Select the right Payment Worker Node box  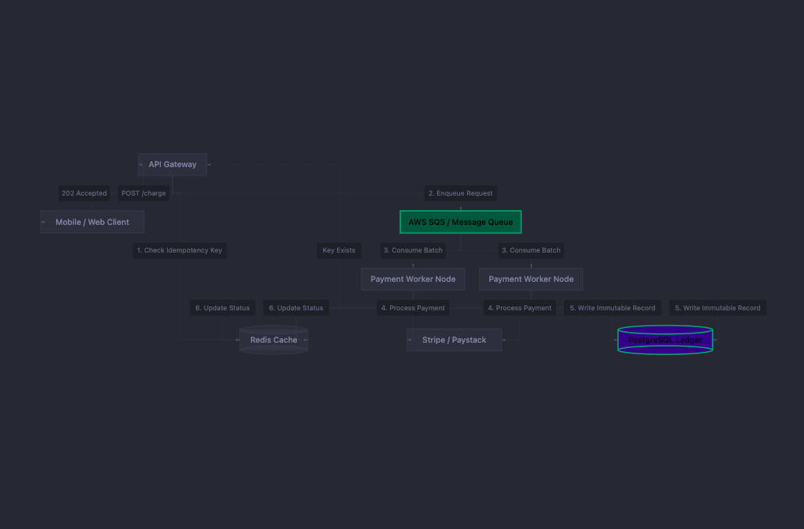530,279
